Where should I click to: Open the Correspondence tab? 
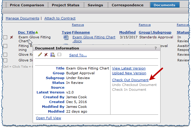(x=128, y=5)
